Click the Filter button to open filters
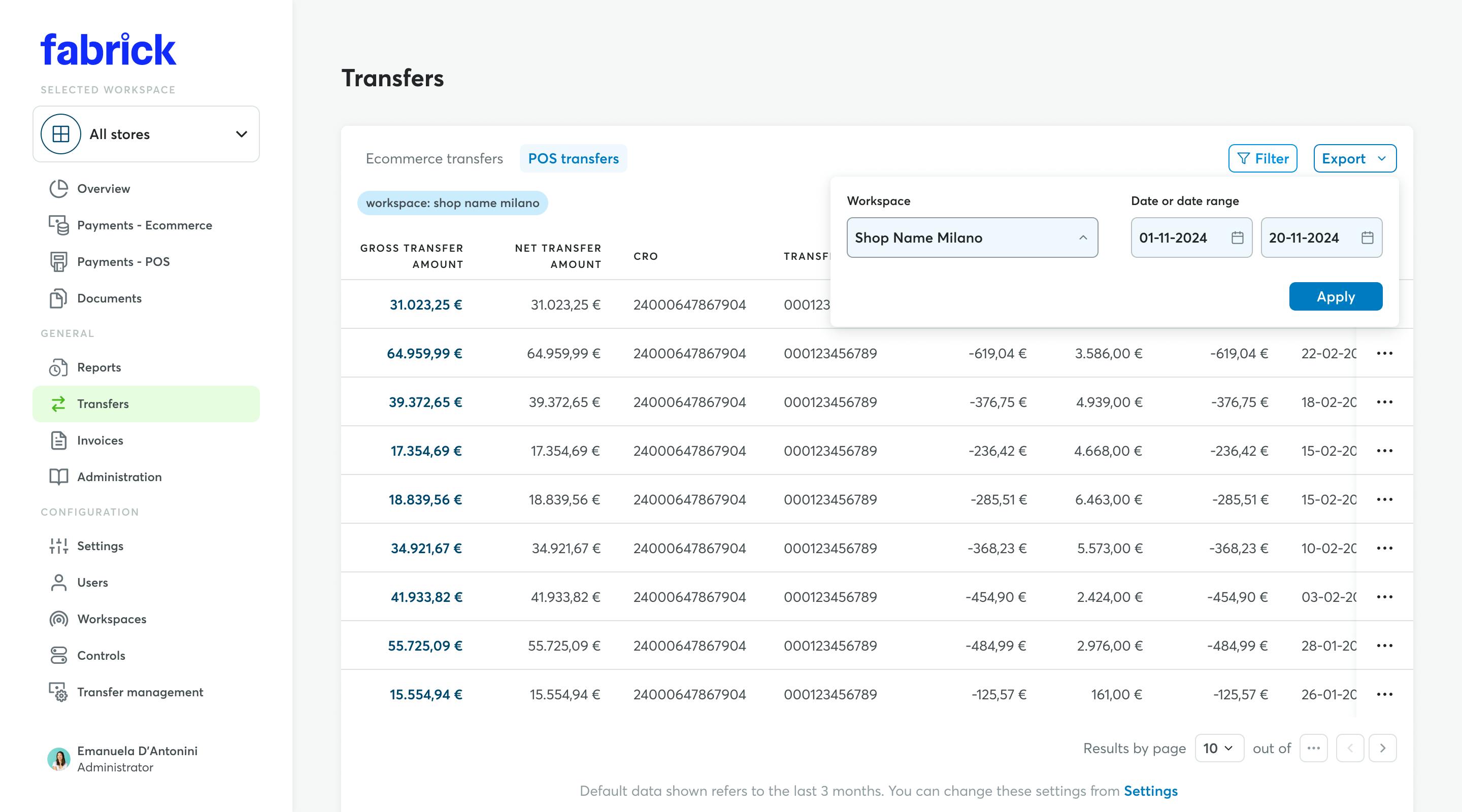Screen dimensions: 1462x812 pyautogui.click(x=1262, y=158)
